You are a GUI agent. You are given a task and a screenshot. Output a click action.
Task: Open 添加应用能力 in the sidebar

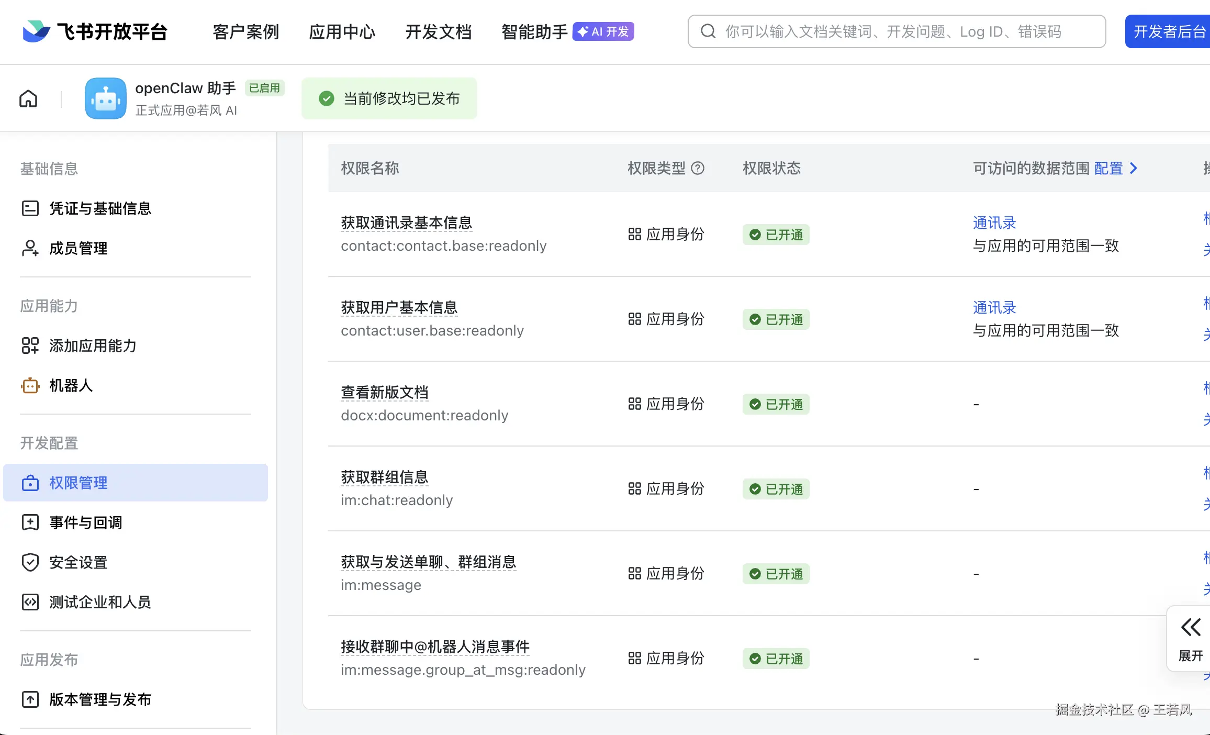[93, 346]
